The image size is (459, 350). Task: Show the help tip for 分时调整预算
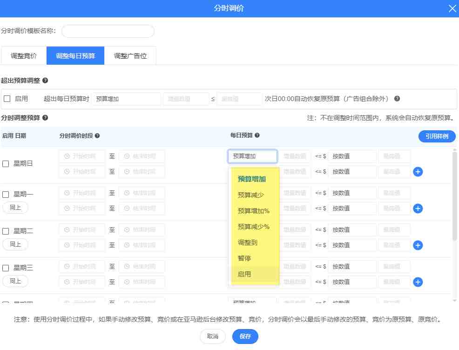[x=45, y=118]
